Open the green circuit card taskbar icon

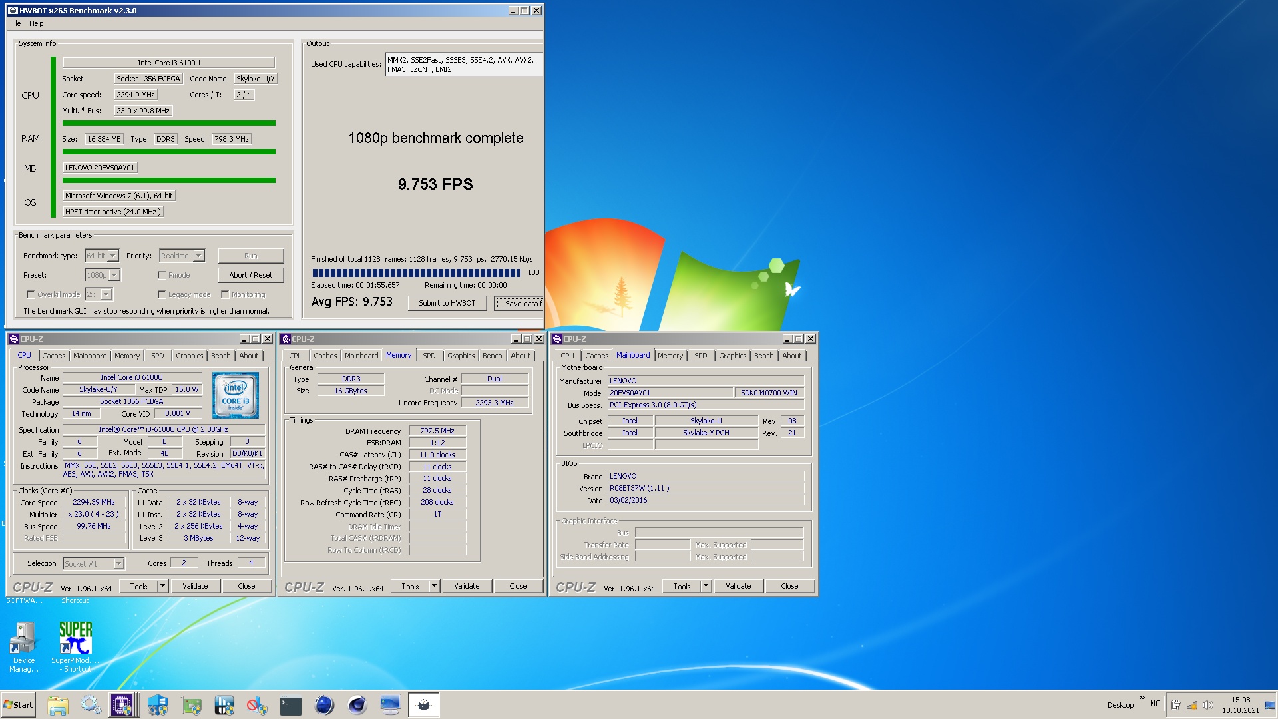(191, 705)
